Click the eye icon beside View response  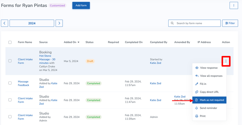[x=197, y=68]
